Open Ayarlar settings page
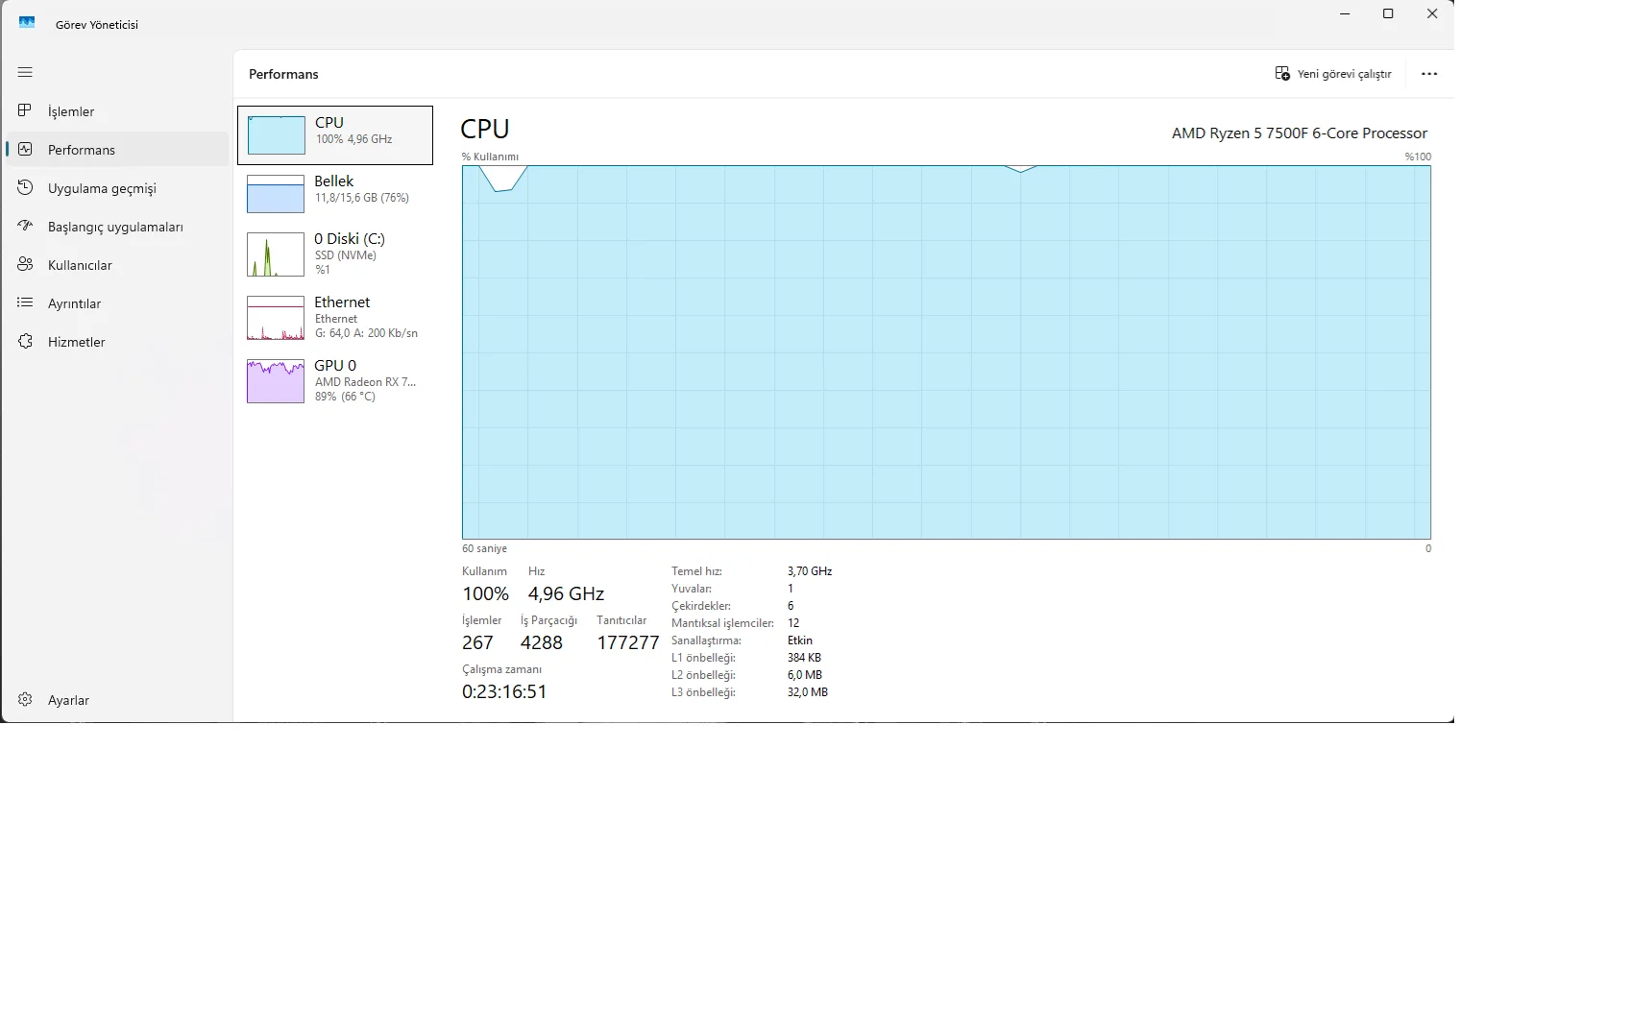Viewport: 1630px width, 1015px height. (117, 700)
